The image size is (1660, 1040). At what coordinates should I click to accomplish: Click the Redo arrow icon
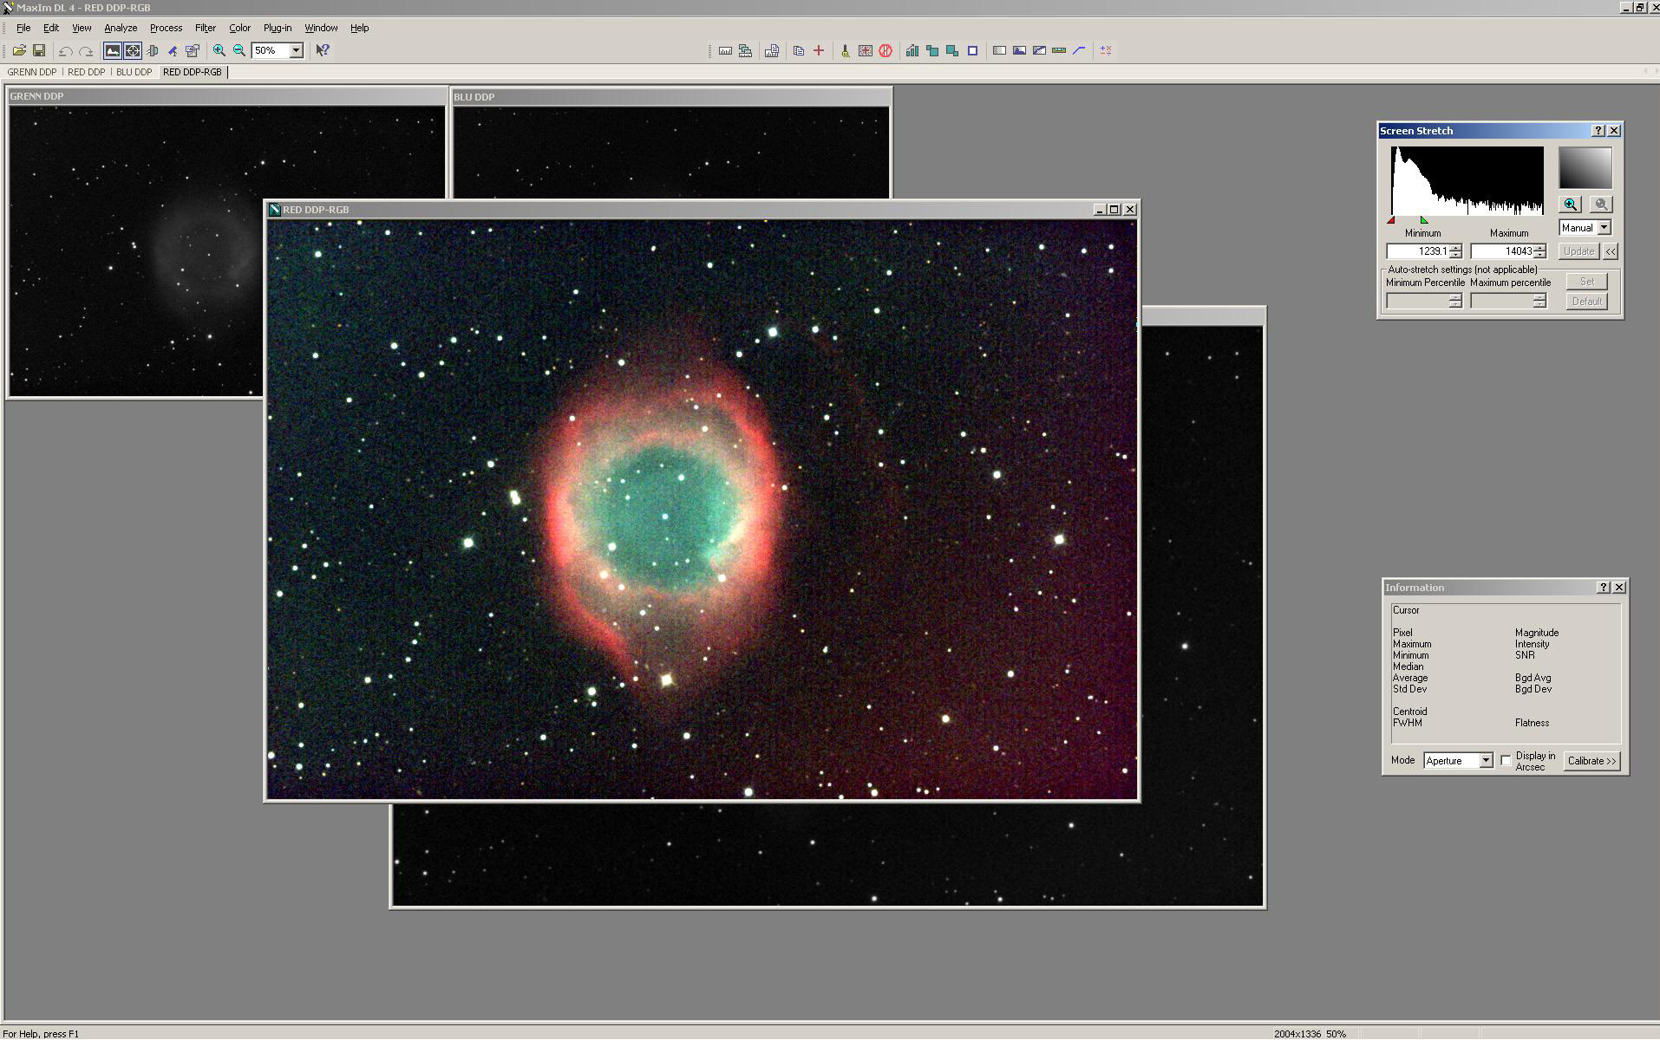point(86,50)
